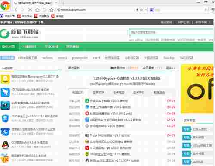The height and width of the screenshot is (166, 215).
Task: Click the QQ penguin app icon
Action: click(5, 145)
